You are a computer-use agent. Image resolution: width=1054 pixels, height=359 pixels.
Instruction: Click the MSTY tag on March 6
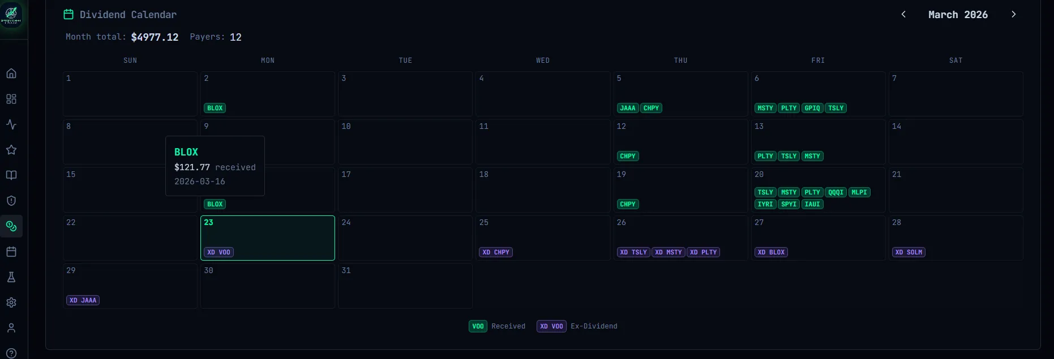[765, 108]
